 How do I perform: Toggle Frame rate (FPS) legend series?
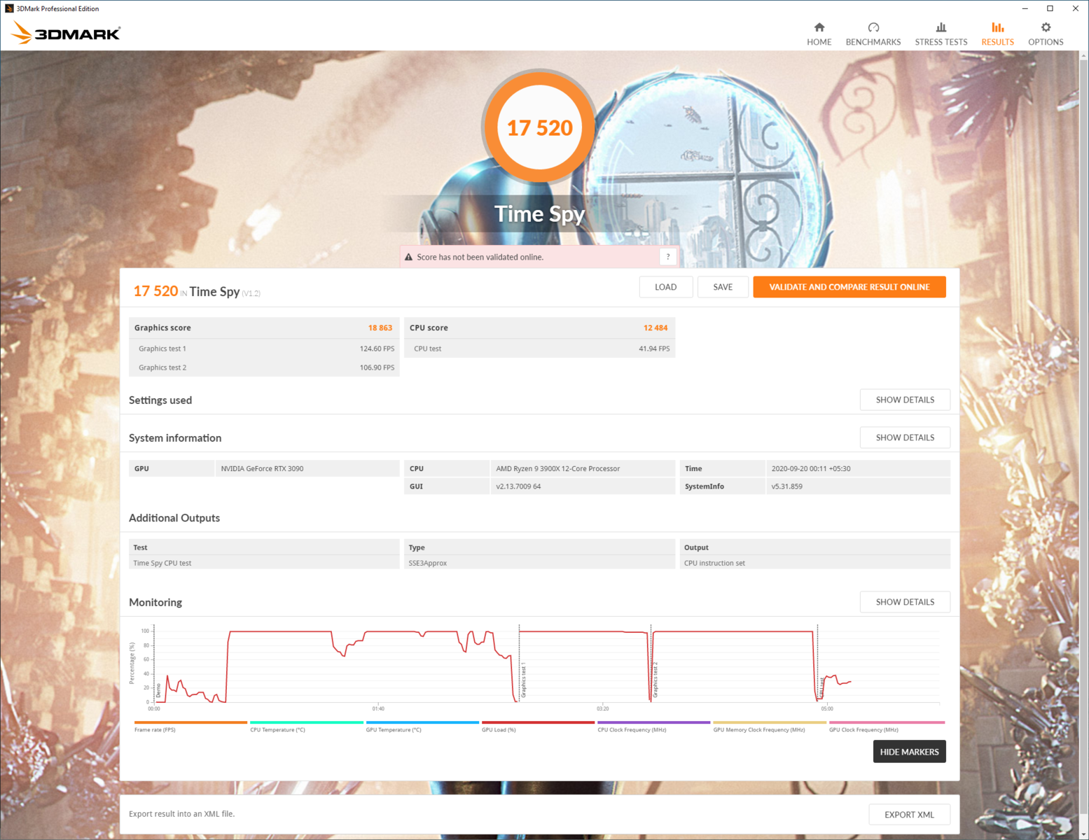[x=190, y=727]
